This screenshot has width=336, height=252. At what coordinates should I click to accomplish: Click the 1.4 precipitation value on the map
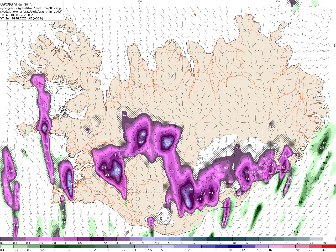[x=284, y=156]
